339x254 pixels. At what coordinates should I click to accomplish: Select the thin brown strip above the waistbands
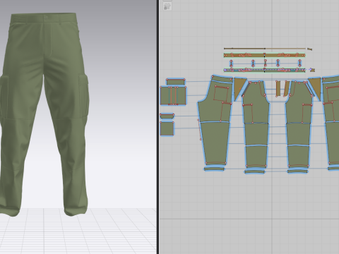tap(265, 49)
